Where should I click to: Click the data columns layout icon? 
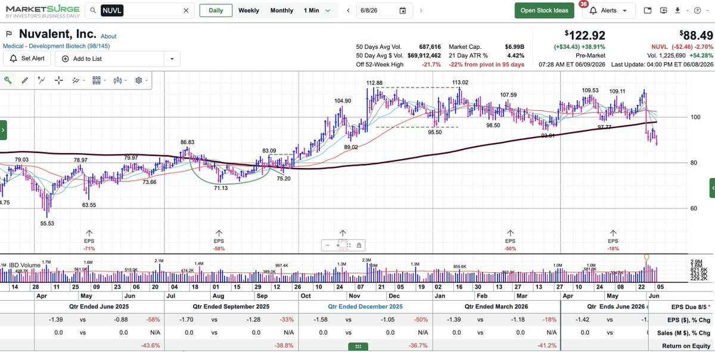pos(97,80)
